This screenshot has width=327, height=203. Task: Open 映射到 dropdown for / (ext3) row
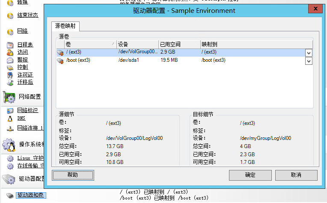pos(309,52)
